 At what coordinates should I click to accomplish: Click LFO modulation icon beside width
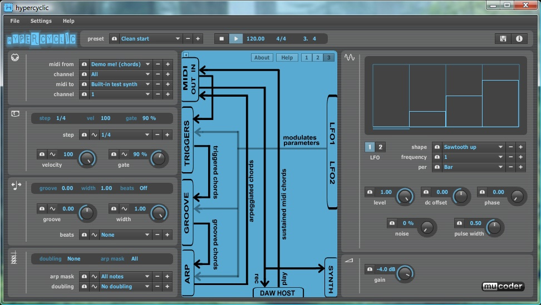(124, 209)
